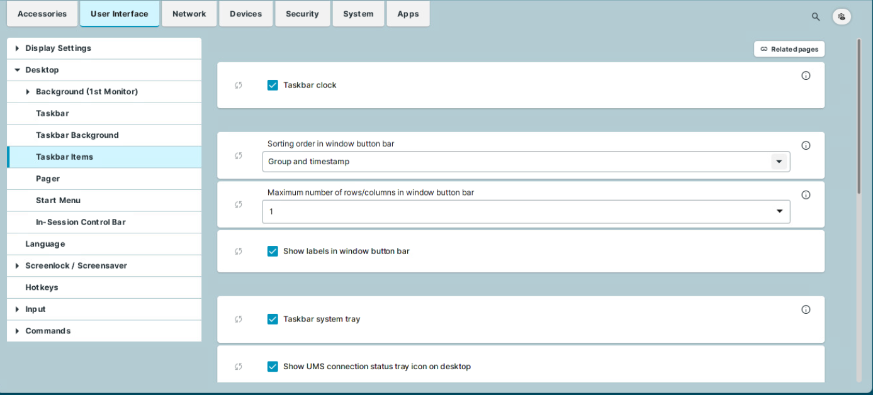Uncheck the Taskbar clock checkbox
Image resolution: width=873 pixels, height=395 pixels.
click(x=273, y=85)
